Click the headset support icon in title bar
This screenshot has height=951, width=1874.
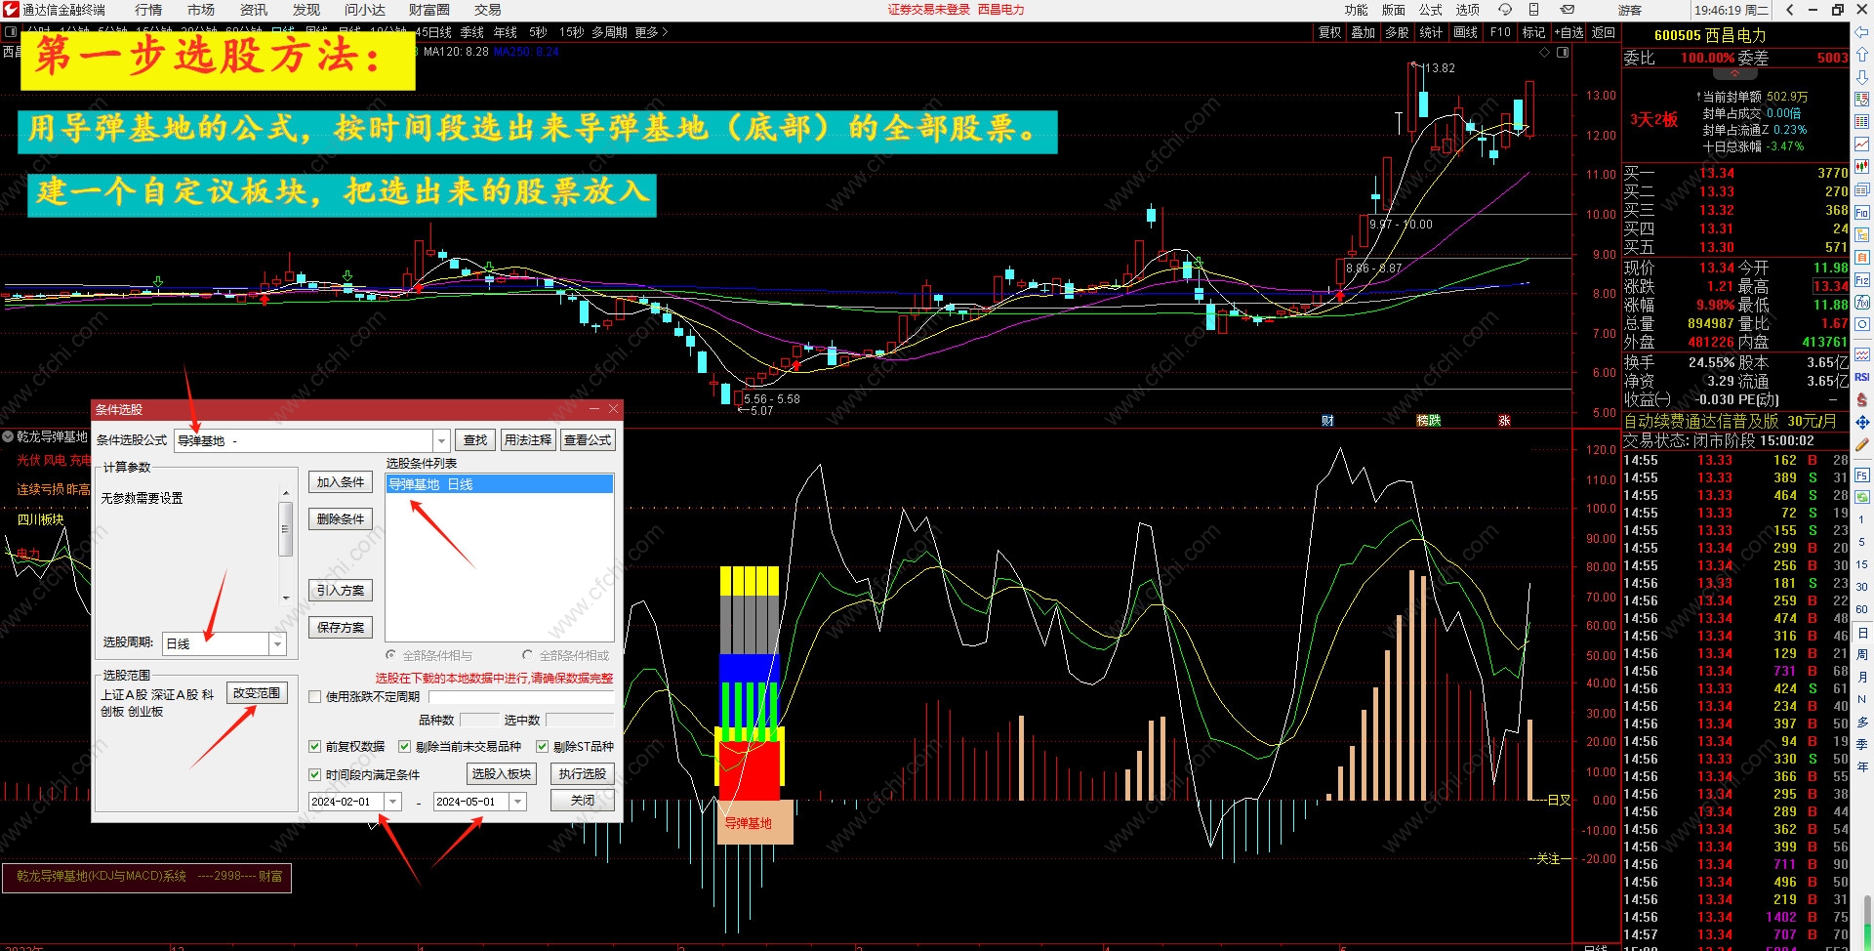point(1505,10)
